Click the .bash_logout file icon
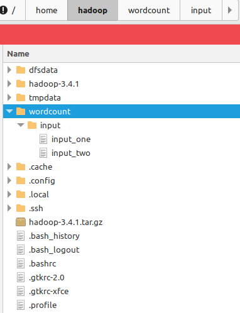240x313 pixels. pos(21,250)
